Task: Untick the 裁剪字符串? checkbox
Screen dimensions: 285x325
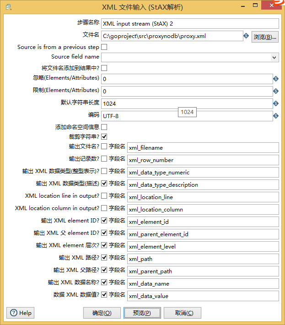Action: coord(104,136)
